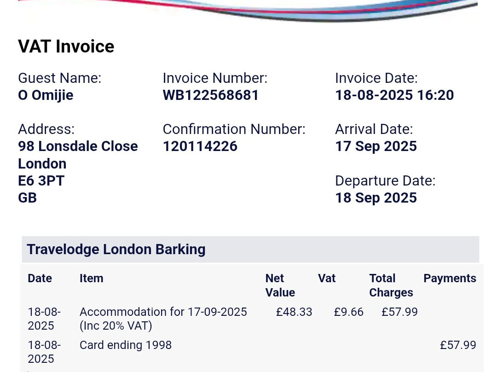Click confirmation number 120114226
This screenshot has height=372, width=497.
coord(200,146)
